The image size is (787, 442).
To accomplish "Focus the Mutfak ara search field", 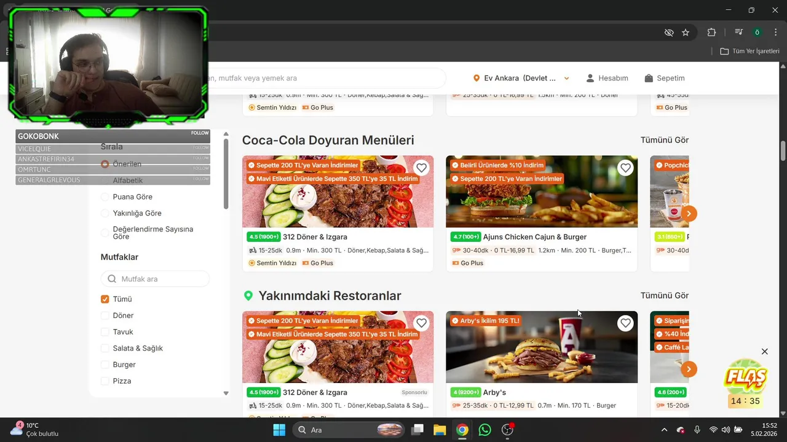I will click(x=155, y=279).
